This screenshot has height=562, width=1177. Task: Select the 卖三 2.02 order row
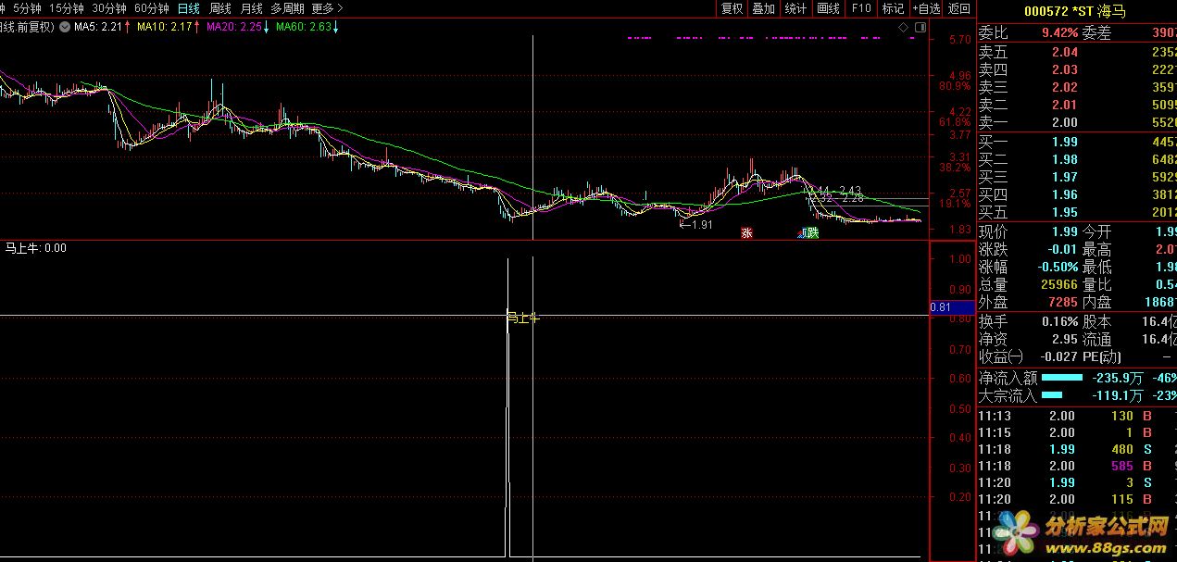click(1077, 88)
